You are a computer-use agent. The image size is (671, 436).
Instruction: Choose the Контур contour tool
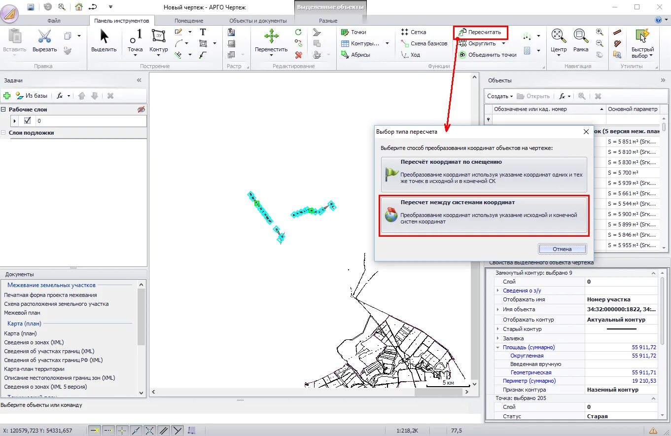159,41
